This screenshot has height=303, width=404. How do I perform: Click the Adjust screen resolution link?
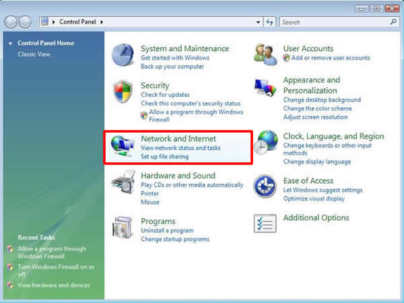[x=316, y=117]
